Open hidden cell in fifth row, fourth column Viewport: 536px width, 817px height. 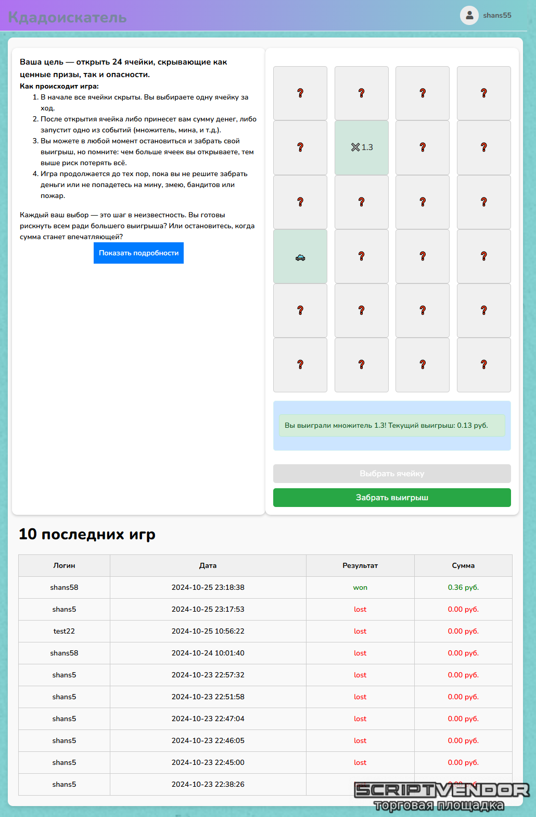(x=484, y=311)
